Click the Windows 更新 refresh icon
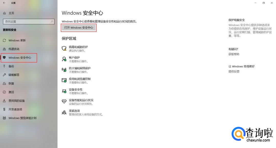 click(x=4, y=40)
